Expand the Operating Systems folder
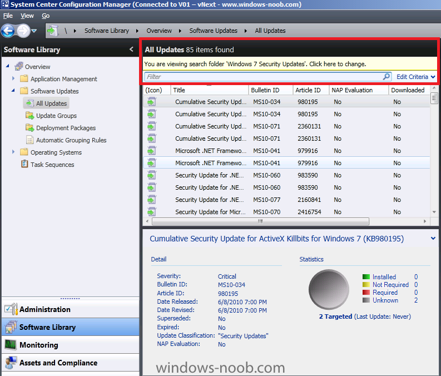 click(13, 152)
